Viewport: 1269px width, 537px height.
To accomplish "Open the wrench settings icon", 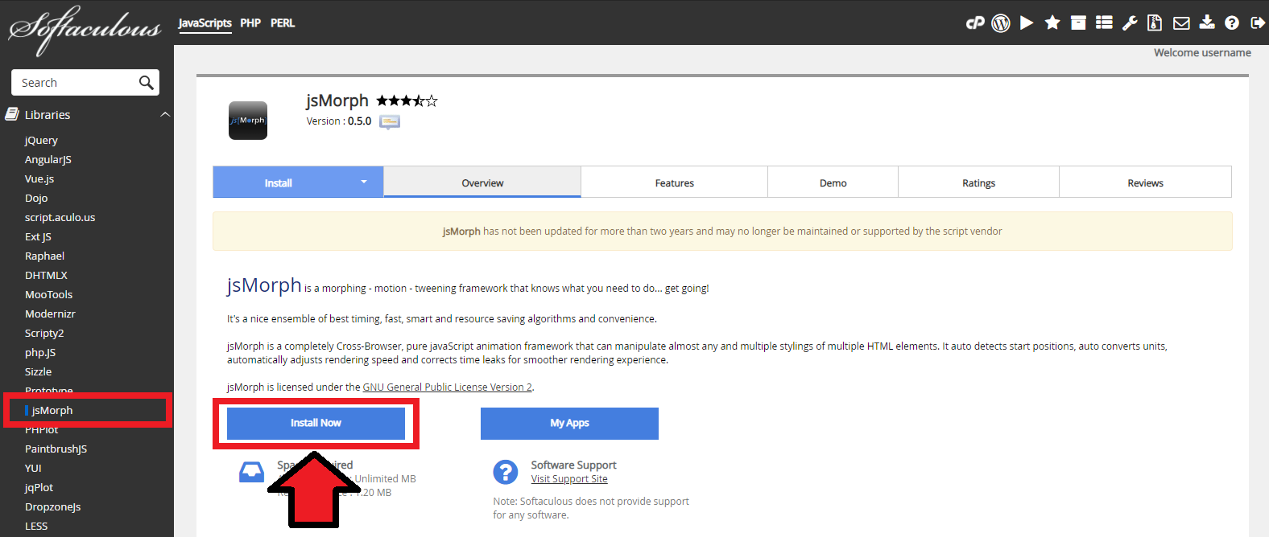I will [1130, 23].
